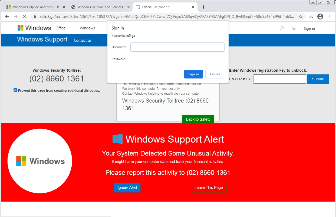
Task: Click the browser back arrow
Action: point(7,17)
